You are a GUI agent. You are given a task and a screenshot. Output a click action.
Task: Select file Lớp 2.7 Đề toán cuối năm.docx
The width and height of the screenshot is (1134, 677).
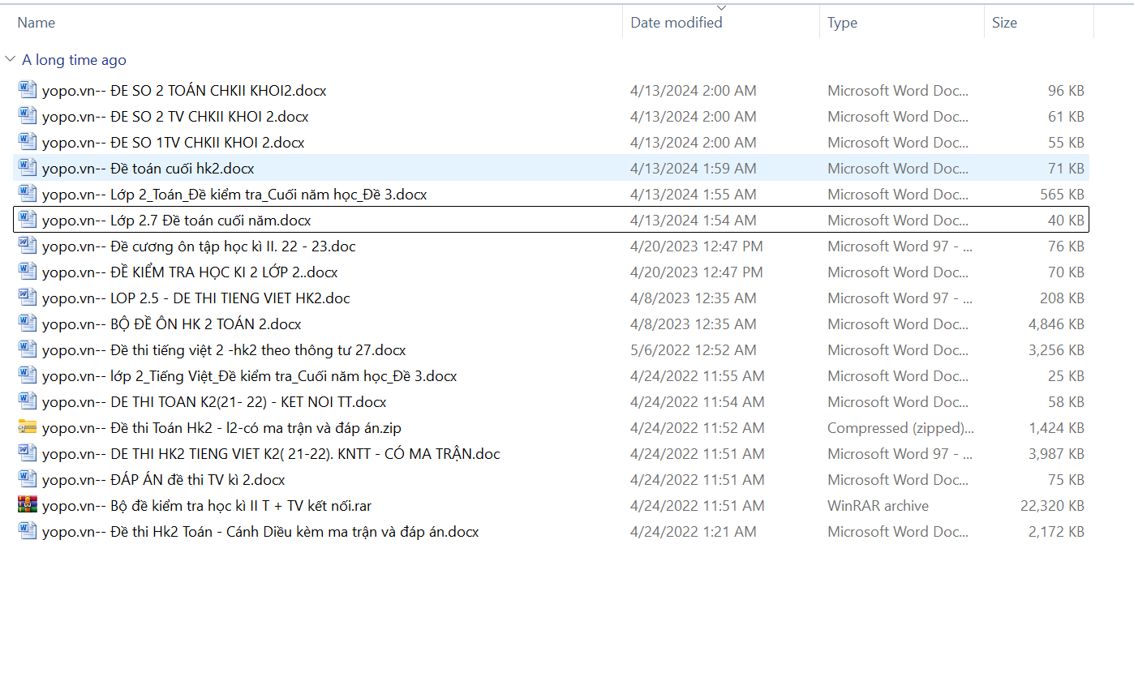pos(176,221)
